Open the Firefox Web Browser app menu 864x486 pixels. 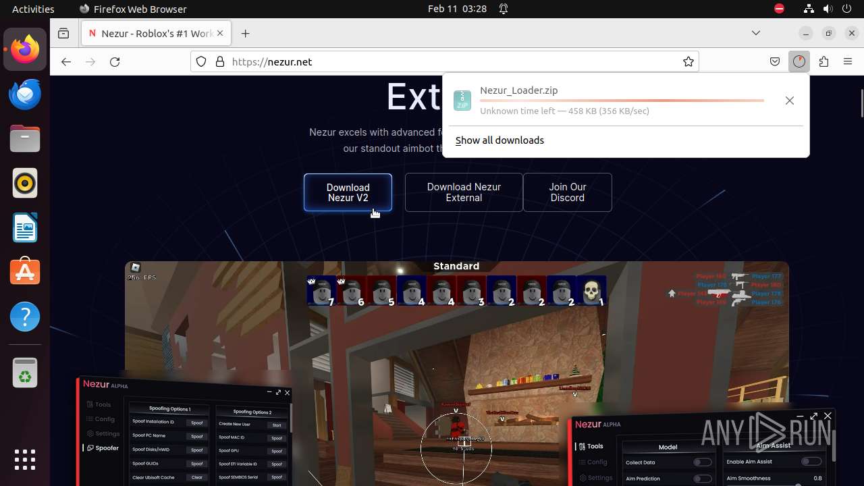pos(133,9)
